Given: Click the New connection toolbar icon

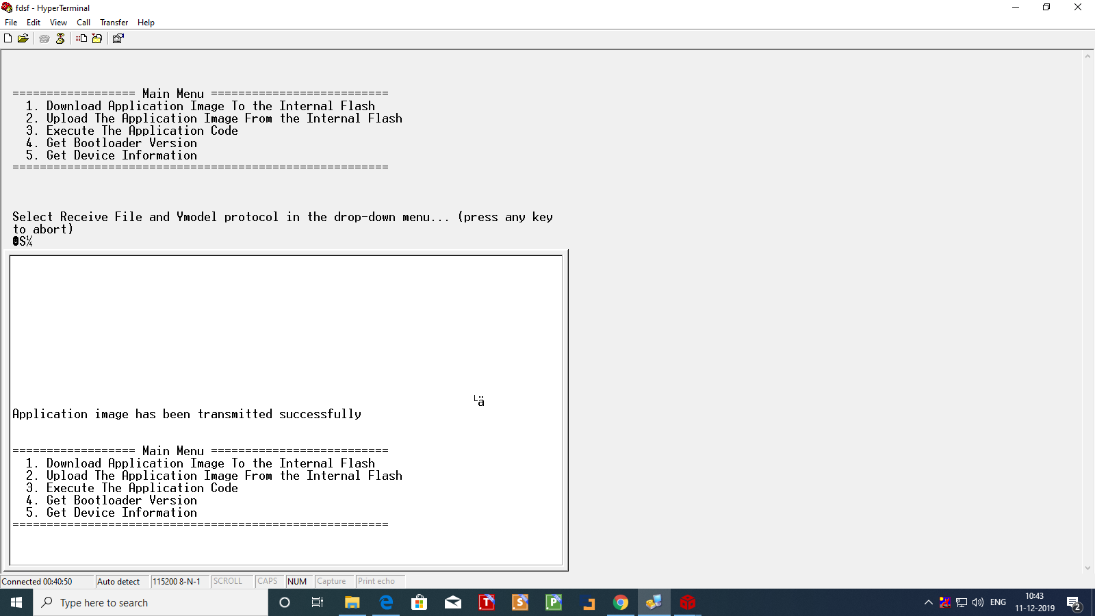Looking at the screenshot, I should click(8, 38).
